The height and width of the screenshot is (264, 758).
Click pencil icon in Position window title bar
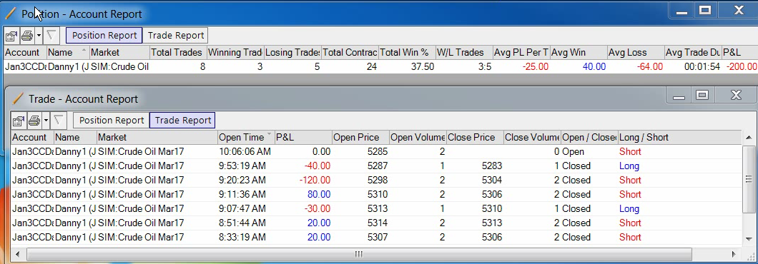pyautogui.click(x=11, y=14)
